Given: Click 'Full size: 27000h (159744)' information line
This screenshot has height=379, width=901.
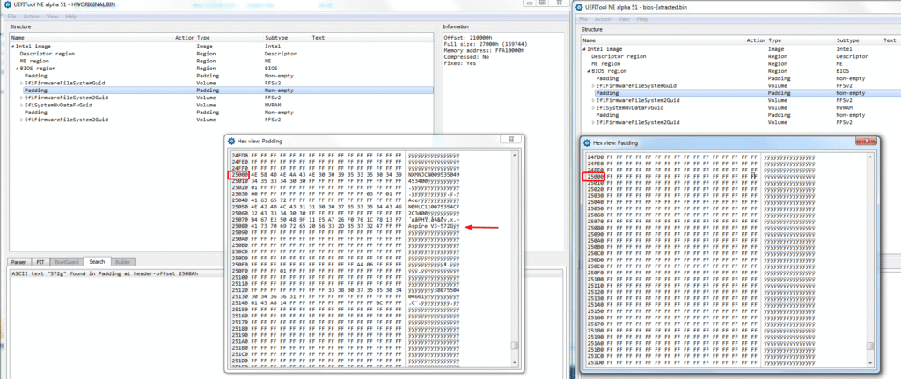Looking at the screenshot, I should point(486,44).
